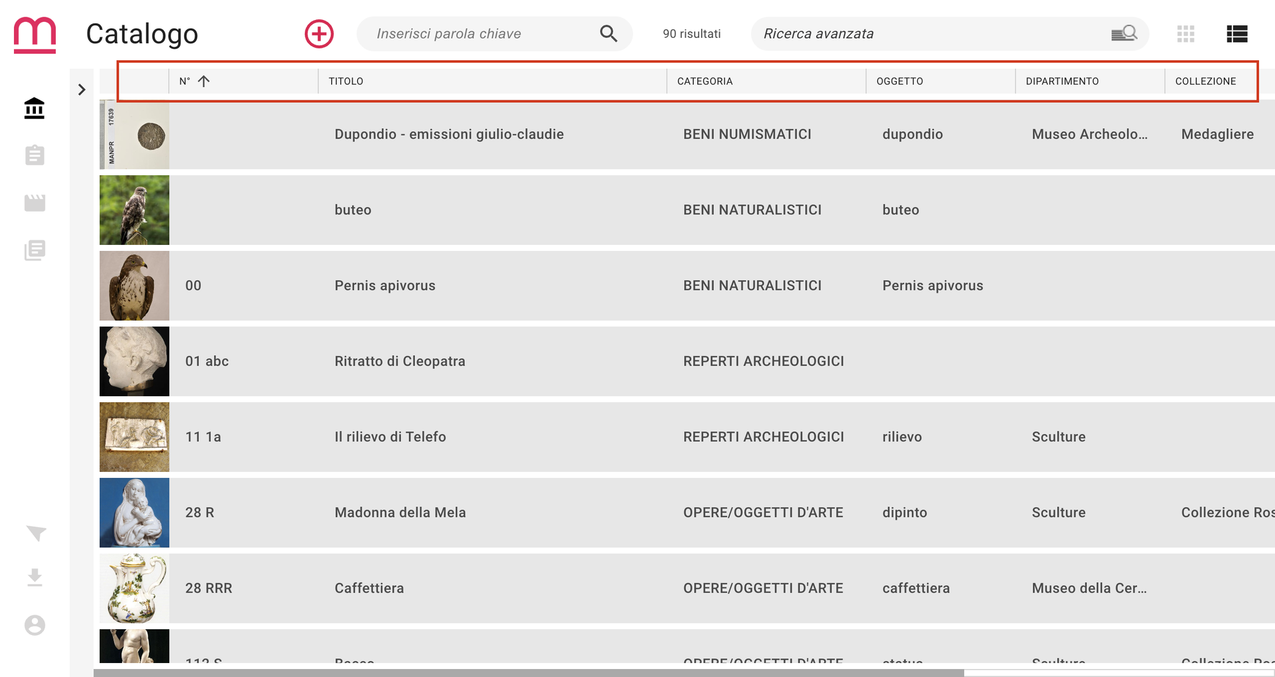Click the magnifier search icon
This screenshot has height=677, width=1275.
point(608,34)
